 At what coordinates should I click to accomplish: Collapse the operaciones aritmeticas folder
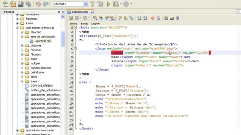click(17, 28)
